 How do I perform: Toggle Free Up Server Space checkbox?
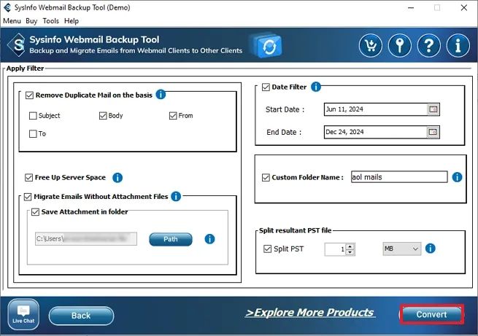tap(28, 177)
